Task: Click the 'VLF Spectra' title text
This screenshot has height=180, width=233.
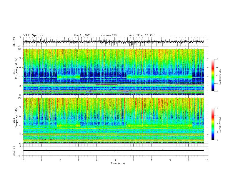Action: [33, 35]
